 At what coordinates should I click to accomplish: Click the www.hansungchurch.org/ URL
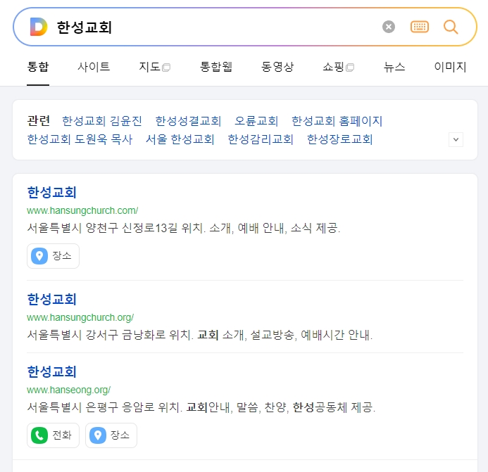[x=80, y=317]
